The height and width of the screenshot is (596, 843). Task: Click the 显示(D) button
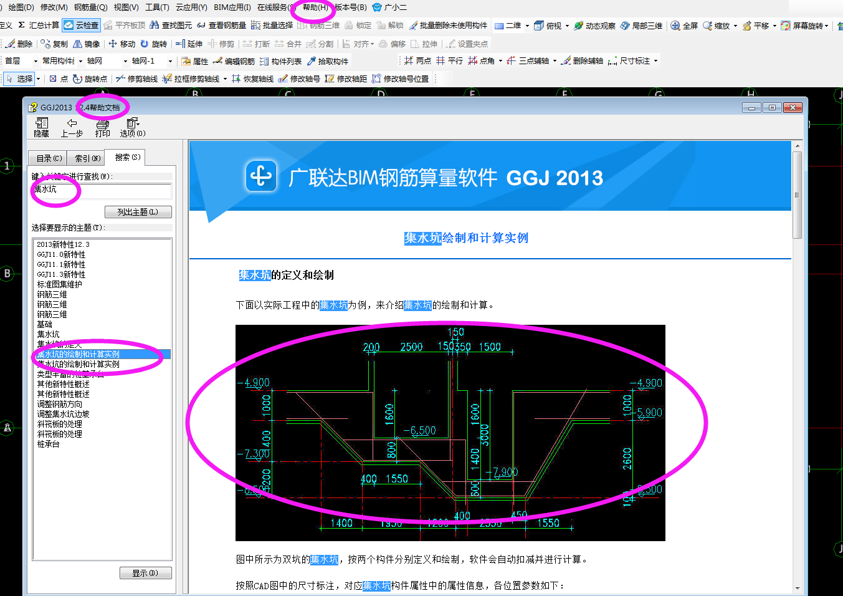145,573
